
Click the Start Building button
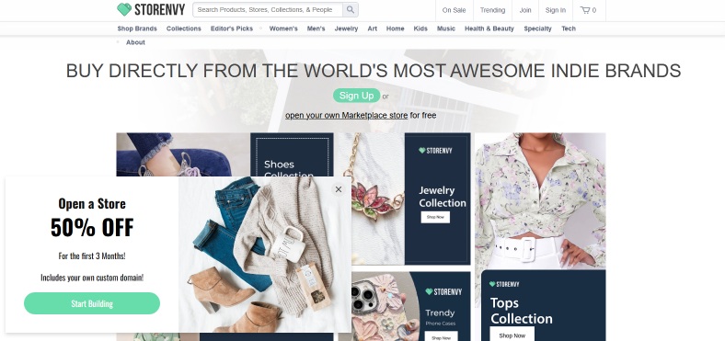pos(92,303)
